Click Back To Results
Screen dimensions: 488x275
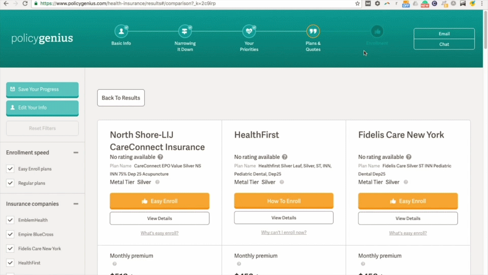tap(121, 98)
